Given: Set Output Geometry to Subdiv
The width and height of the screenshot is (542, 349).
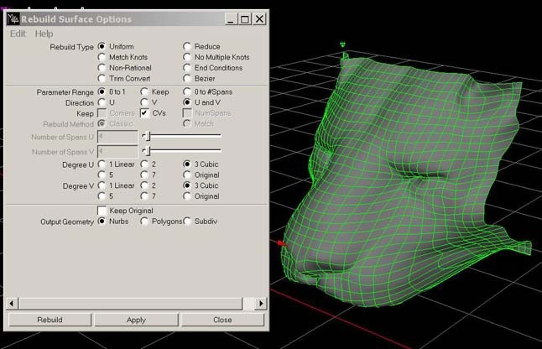Looking at the screenshot, I should 187,221.
